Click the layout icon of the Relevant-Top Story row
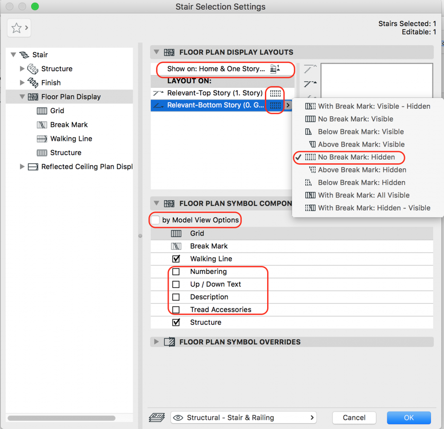The image size is (444, 429). point(275,93)
